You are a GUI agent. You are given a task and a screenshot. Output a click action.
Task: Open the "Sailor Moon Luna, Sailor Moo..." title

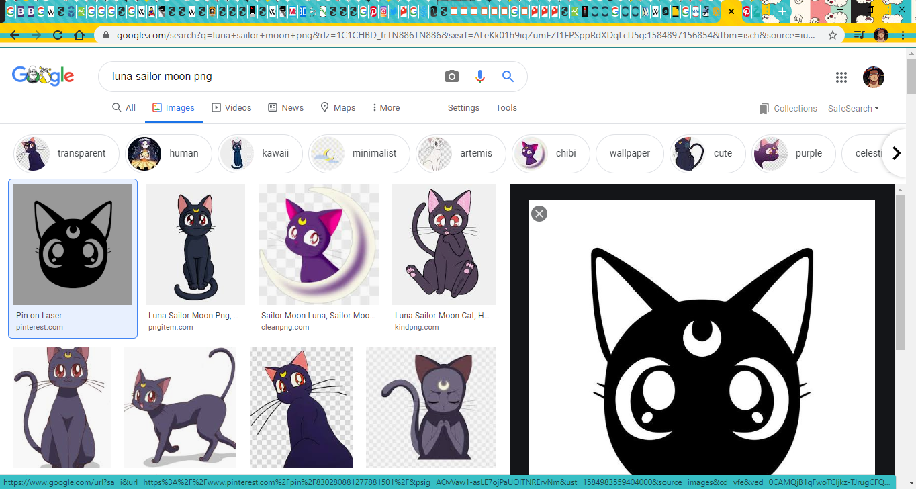pos(318,316)
